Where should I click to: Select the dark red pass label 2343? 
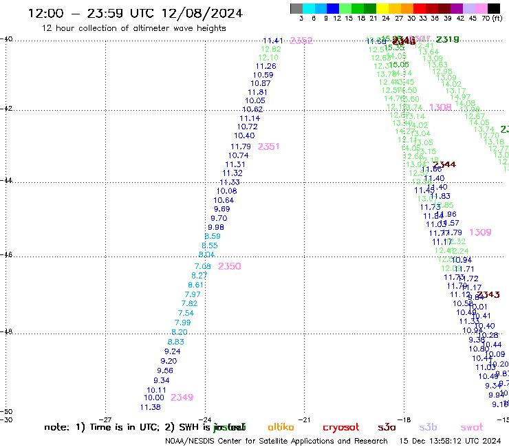pyautogui.click(x=488, y=294)
